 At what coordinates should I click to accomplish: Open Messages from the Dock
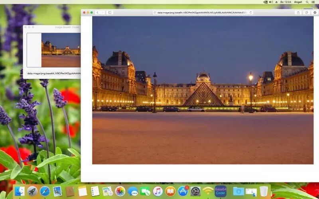click(133, 191)
